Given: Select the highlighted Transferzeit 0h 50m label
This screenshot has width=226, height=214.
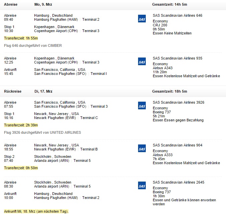Looking at the screenshot, I should point(21,168).
